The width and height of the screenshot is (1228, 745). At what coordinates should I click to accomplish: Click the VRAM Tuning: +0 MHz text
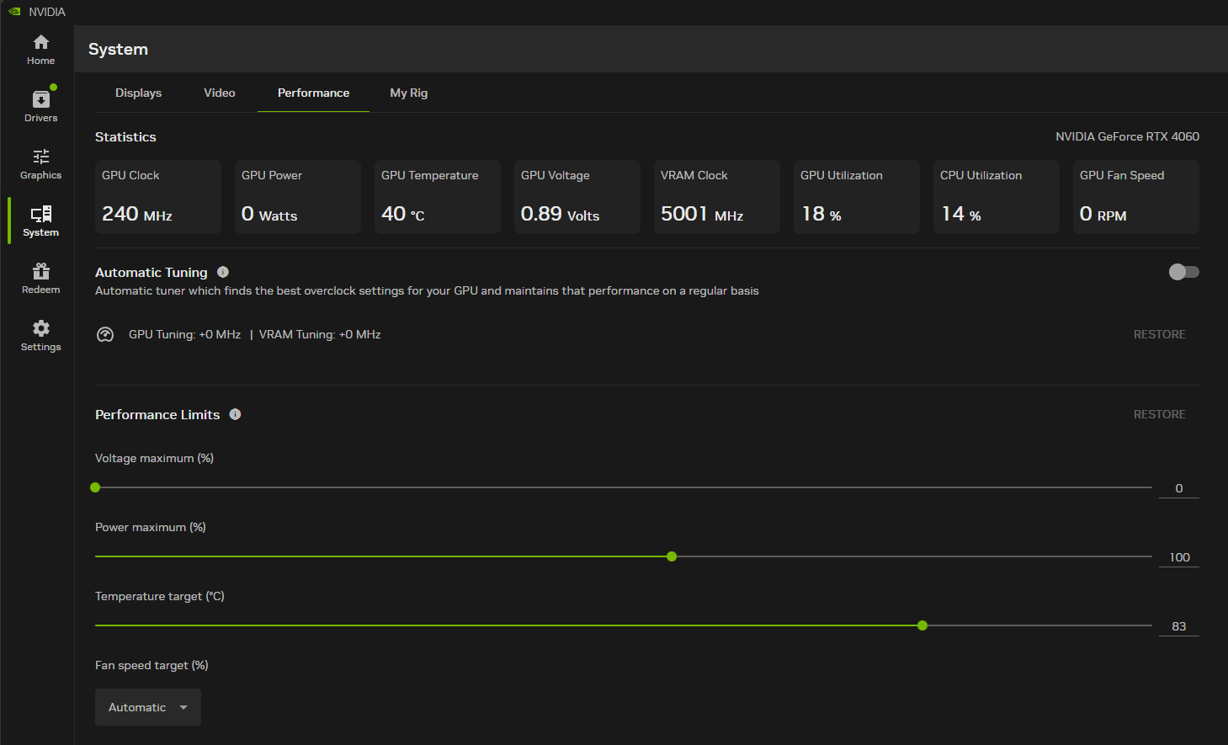pos(320,334)
